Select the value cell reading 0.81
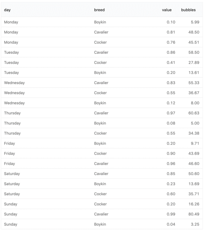 tap(171, 32)
